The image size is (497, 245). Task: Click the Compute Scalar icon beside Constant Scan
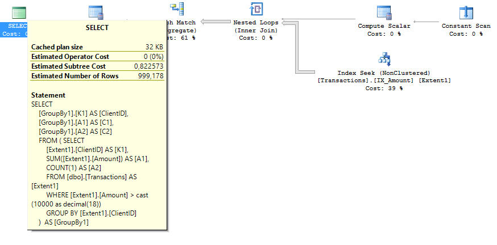384,12
